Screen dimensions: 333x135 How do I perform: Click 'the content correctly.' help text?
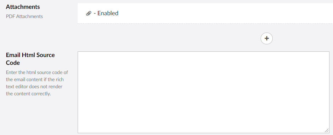[x=28, y=94]
